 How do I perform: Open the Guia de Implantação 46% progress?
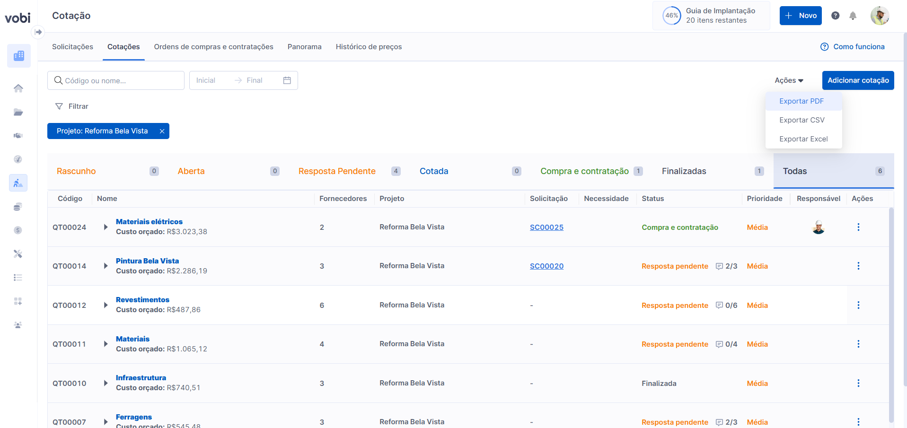pyautogui.click(x=711, y=16)
